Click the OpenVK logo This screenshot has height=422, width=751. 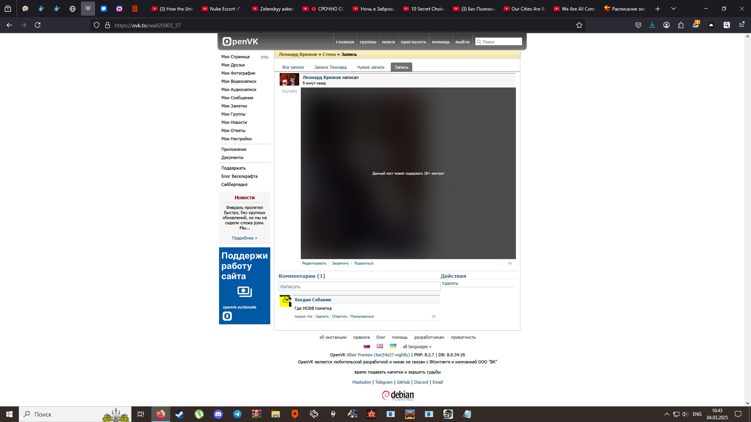(240, 41)
